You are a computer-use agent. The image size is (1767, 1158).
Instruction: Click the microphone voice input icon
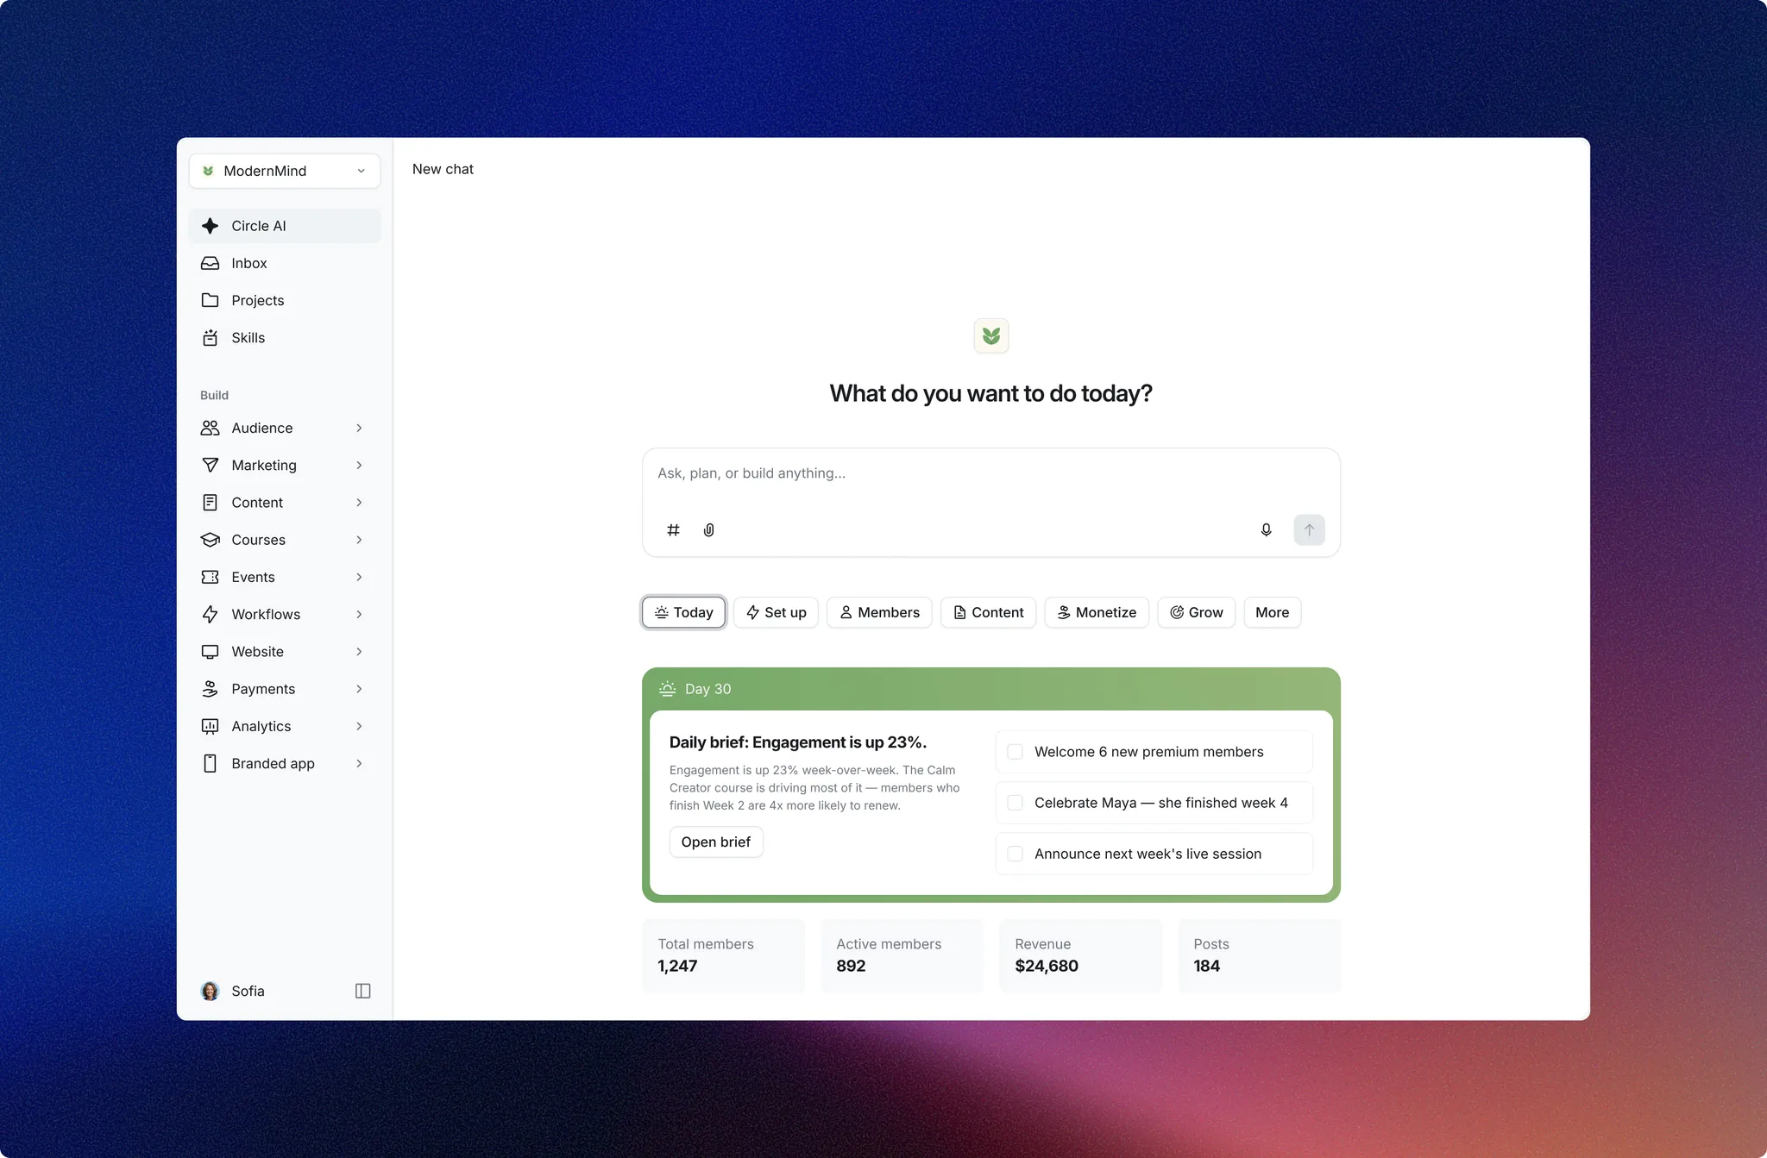[1266, 529]
